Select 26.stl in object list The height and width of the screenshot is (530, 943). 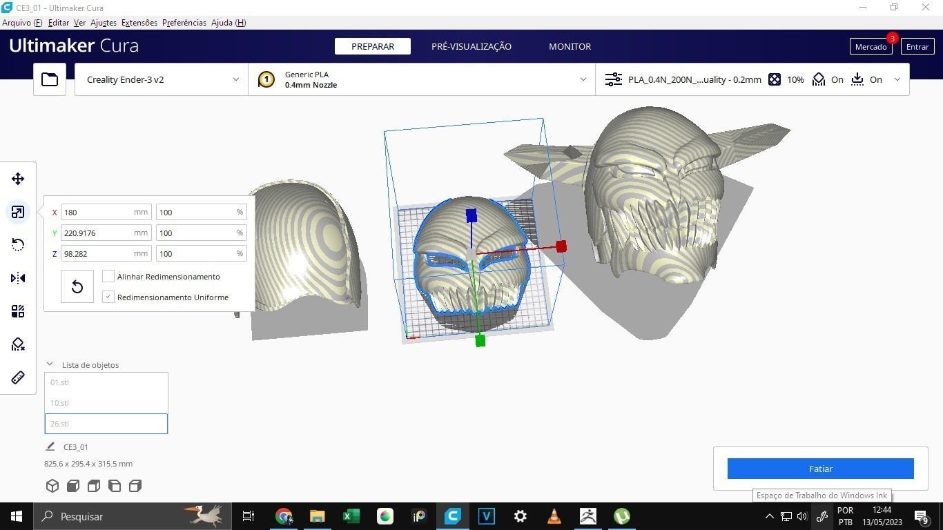point(106,424)
